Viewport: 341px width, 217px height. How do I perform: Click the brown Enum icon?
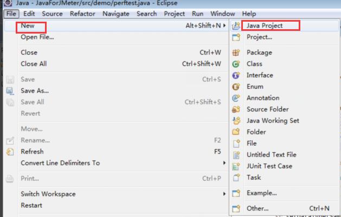tap(236, 87)
